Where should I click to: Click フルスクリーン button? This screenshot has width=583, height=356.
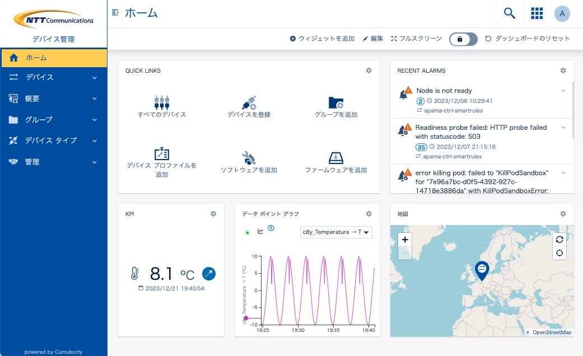pyautogui.click(x=417, y=39)
